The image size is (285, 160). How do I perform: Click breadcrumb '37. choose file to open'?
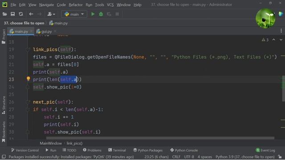[x=24, y=23]
